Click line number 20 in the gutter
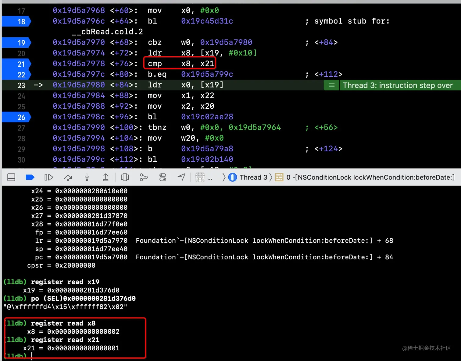The height and width of the screenshot is (361, 461). (21, 54)
